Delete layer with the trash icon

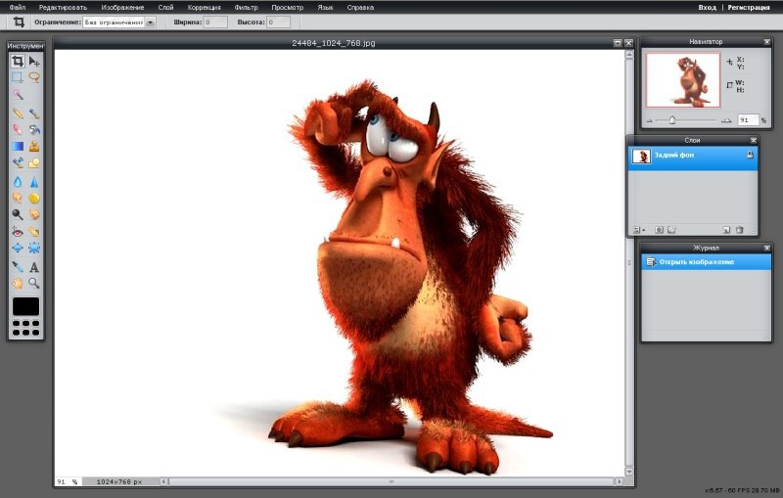tap(740, 230)
